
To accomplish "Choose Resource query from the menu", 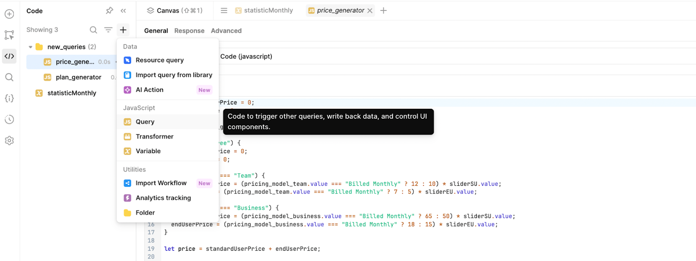I will coord(167,60).
